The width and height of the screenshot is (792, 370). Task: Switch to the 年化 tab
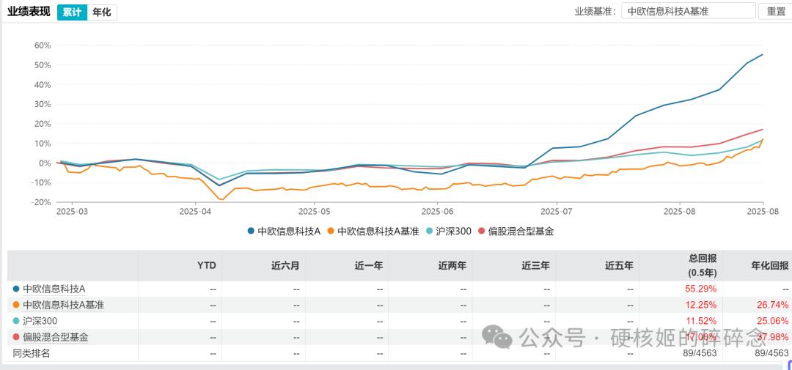(x=102, y=12)
